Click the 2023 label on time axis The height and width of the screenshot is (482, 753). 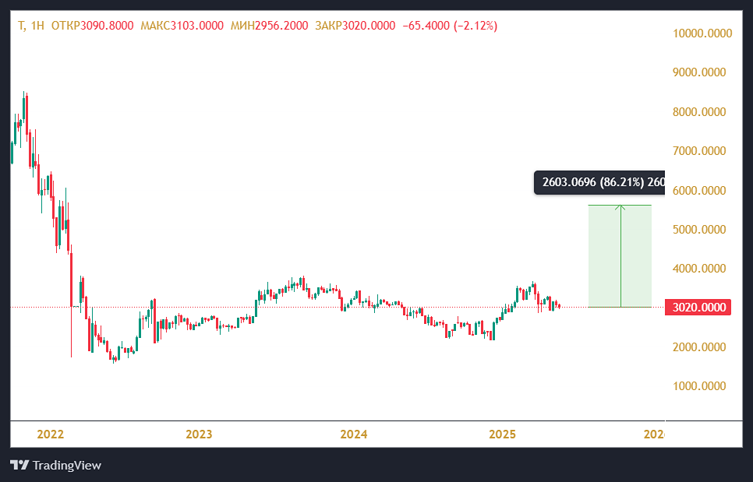200,434
